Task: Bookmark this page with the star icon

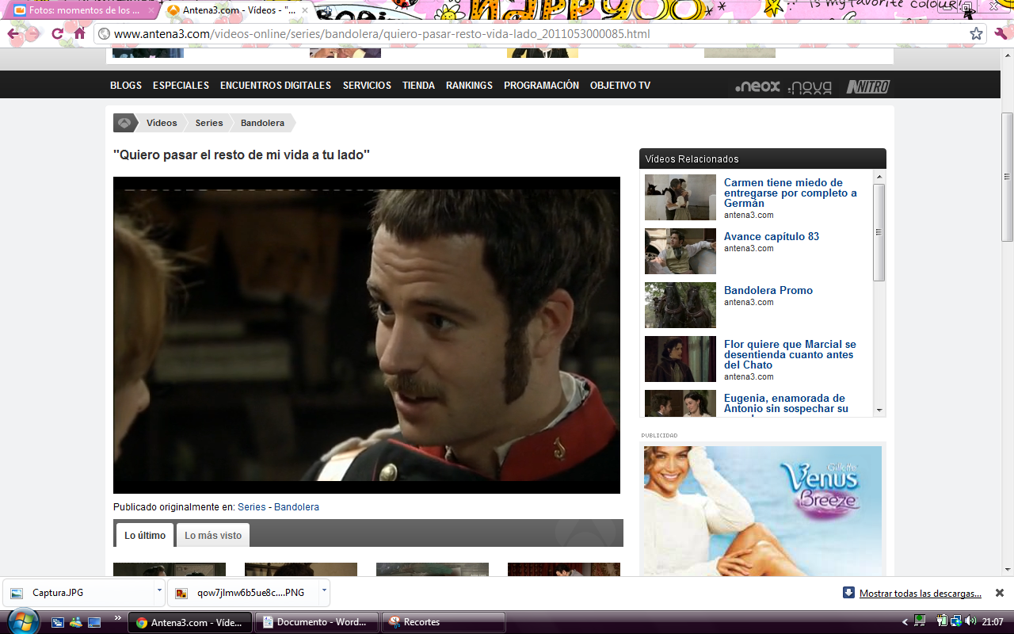Action: (x=976, y=34)
